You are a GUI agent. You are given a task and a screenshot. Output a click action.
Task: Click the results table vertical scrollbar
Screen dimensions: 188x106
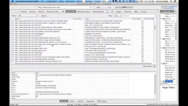pos(155,27)
